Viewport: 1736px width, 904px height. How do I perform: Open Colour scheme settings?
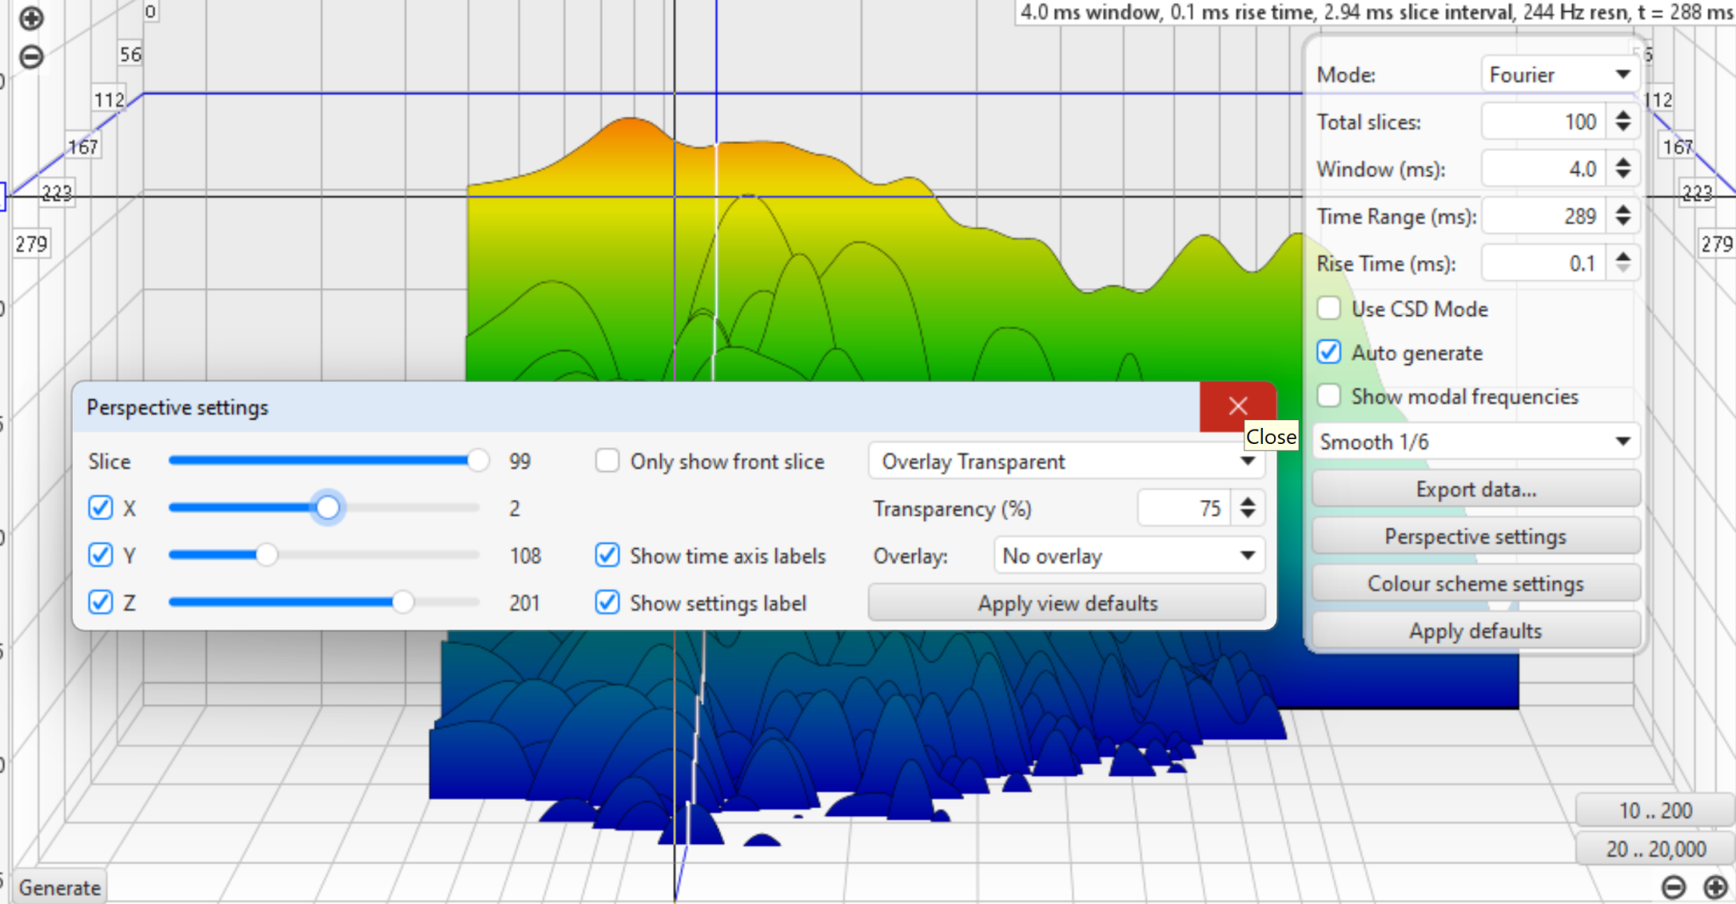[1476, 584]
